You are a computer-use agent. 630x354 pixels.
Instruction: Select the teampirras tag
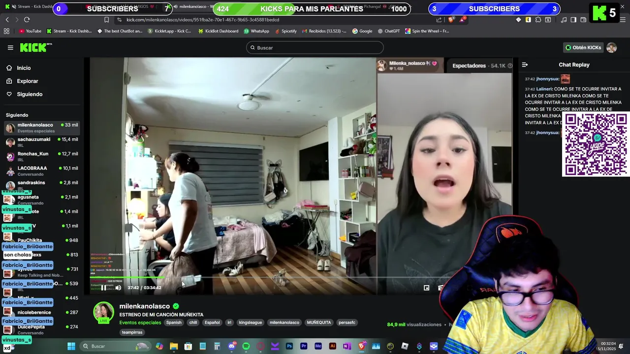coord(132,332)
